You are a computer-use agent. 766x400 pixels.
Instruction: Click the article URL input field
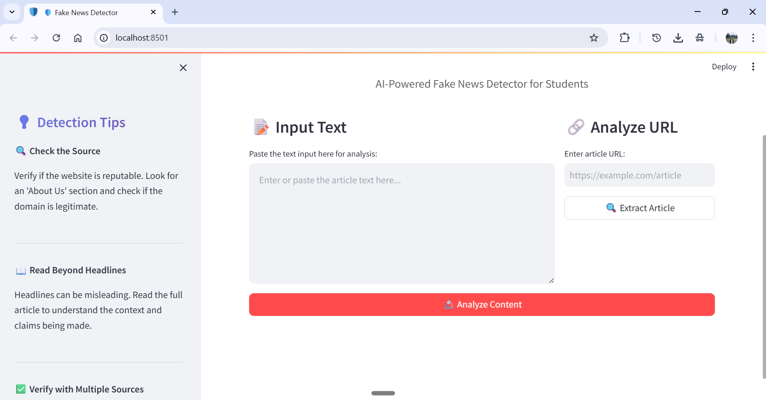[639, 175]
